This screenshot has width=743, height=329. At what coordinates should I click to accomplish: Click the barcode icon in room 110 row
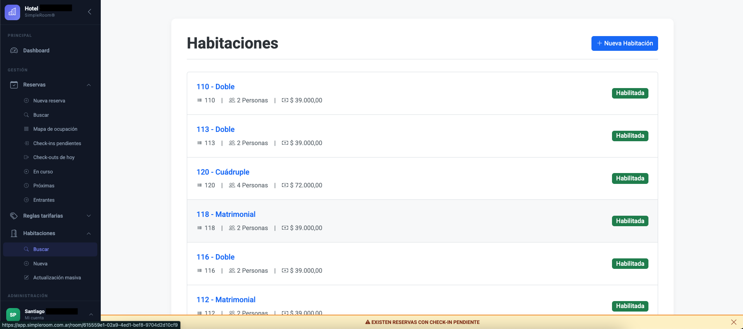click(x=200, y=100)
